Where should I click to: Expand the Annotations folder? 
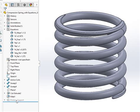click(4, 23)
